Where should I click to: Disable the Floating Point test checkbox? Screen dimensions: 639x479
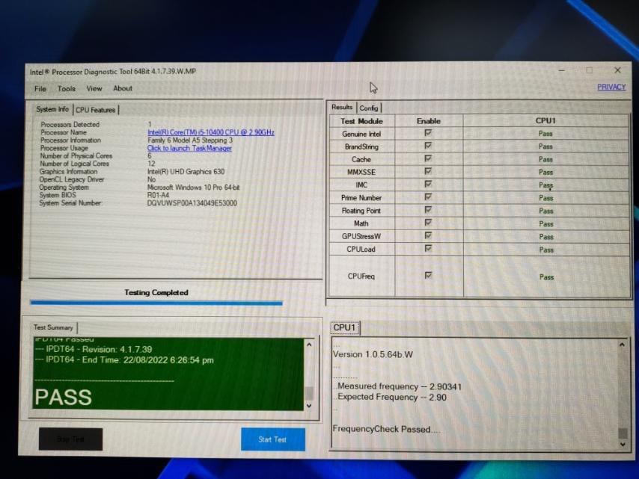click(428, 210)
